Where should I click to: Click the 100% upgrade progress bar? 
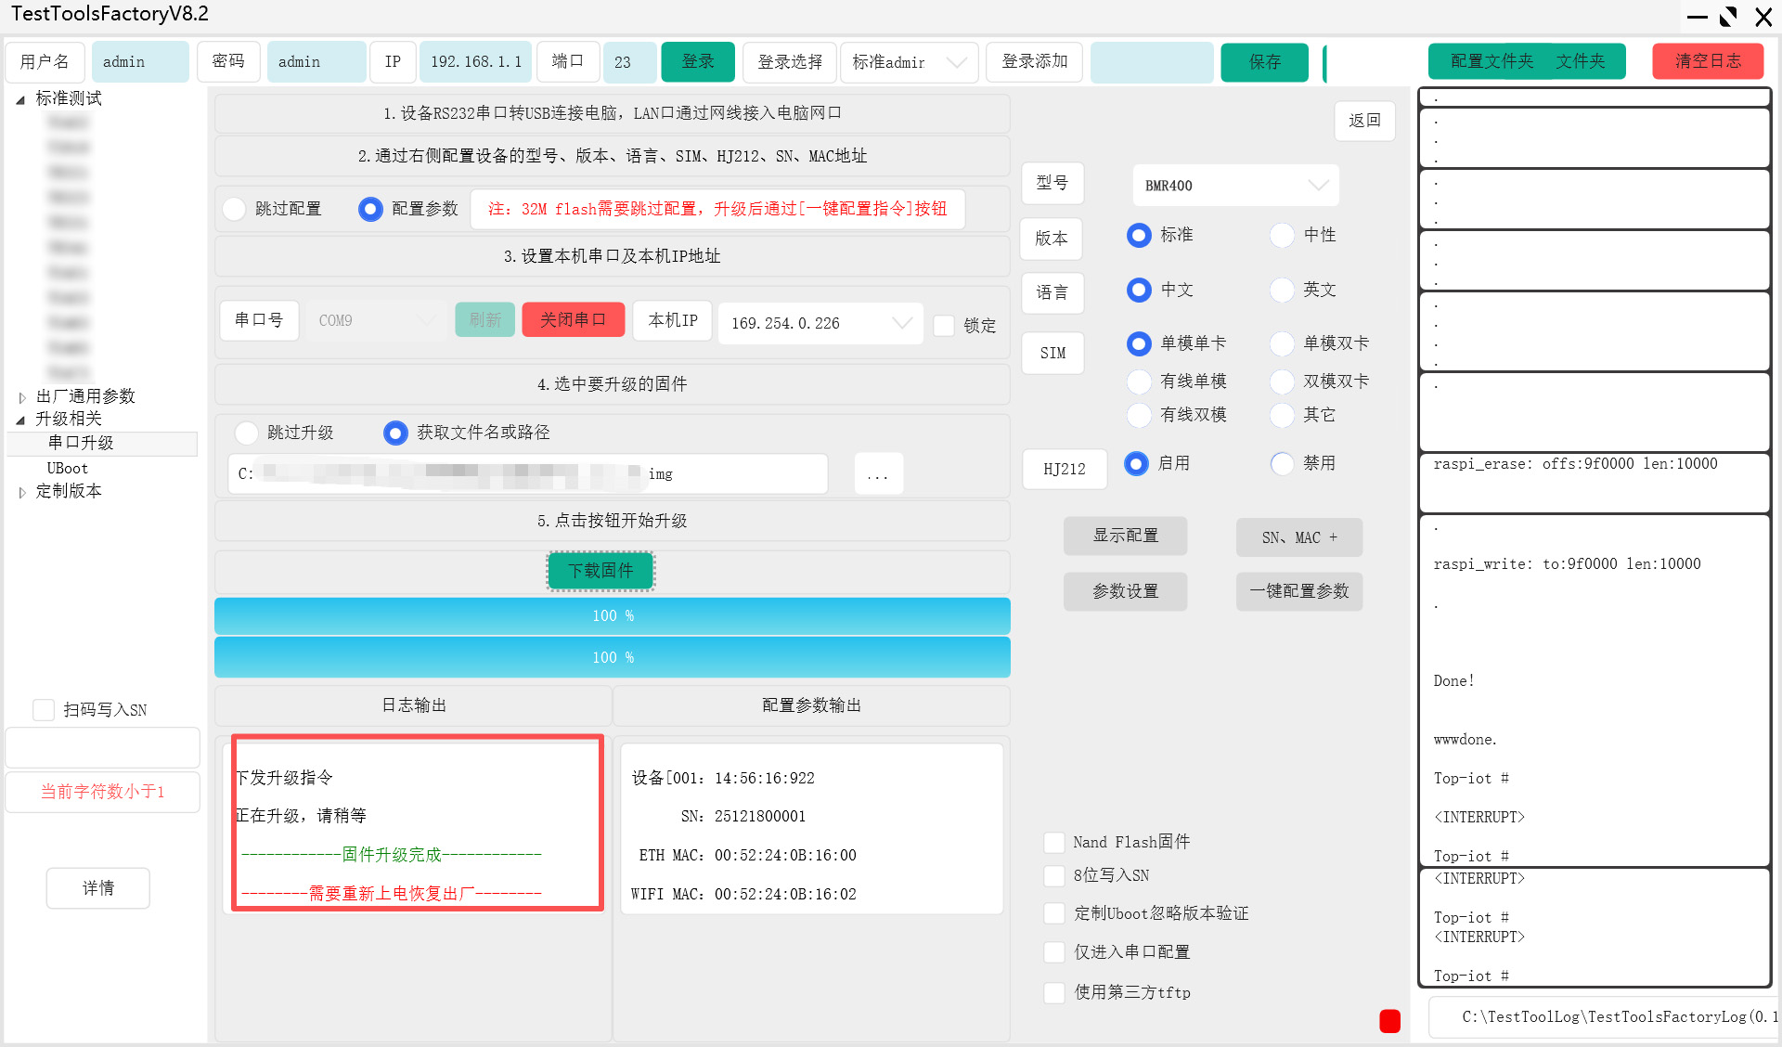(x=612, y=615)
